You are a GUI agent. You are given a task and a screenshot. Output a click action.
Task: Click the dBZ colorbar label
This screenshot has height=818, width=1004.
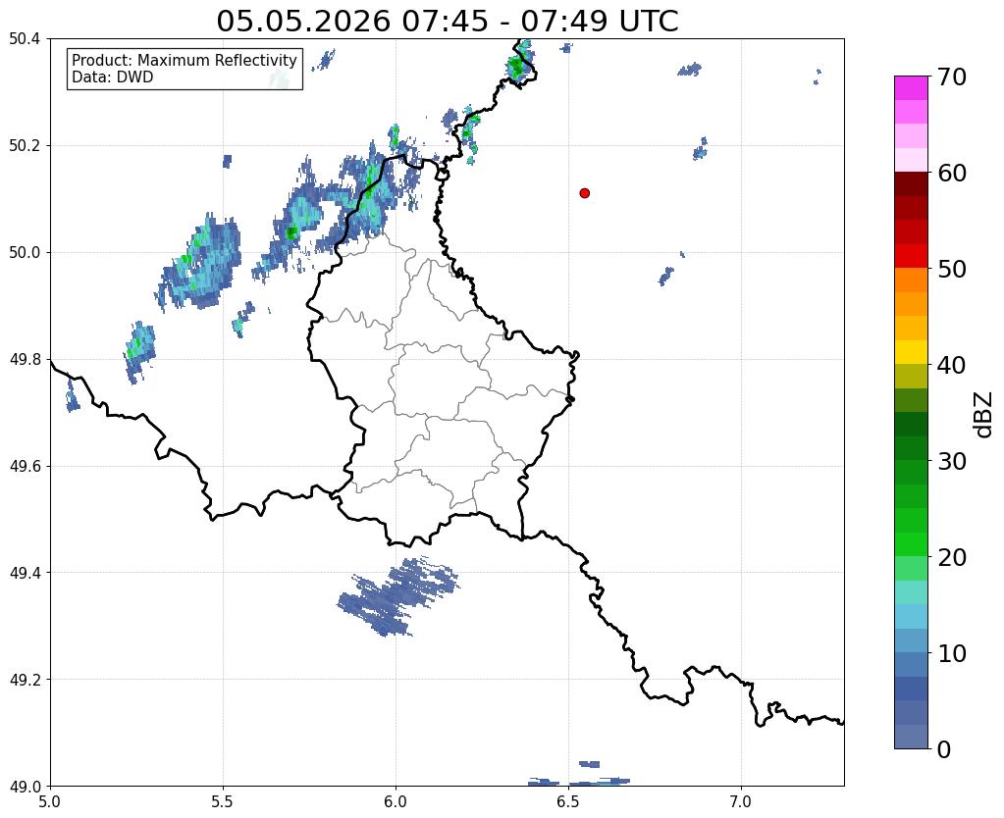pos(984,415)
